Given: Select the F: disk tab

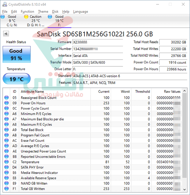Looking at the screenshot, I should pyautogui.click(x=59, y=21).
